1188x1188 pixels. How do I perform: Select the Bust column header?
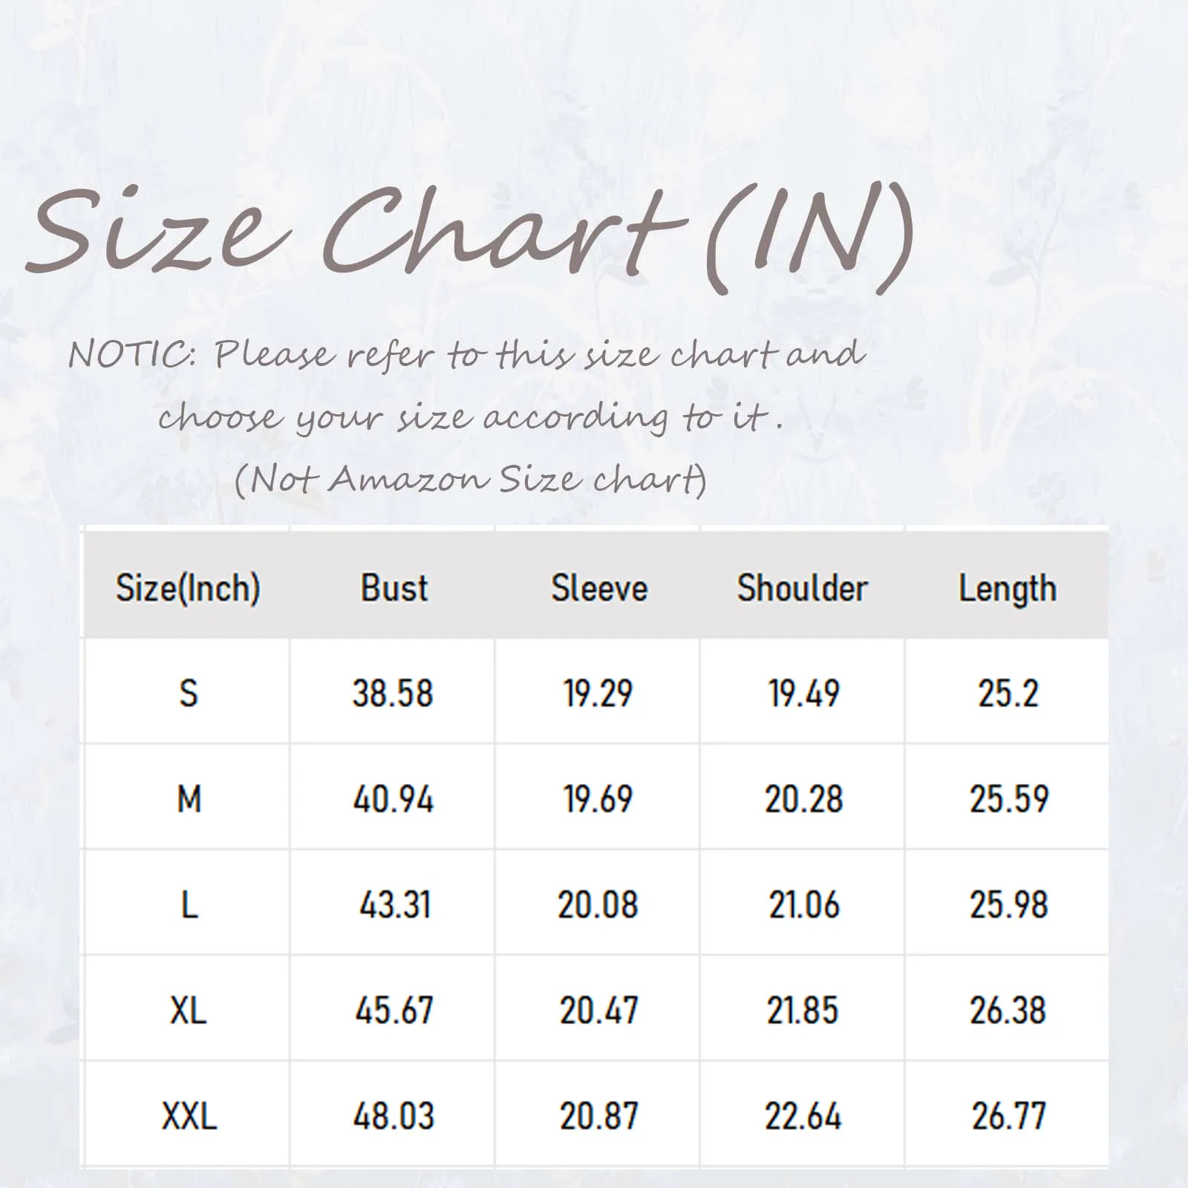(394, 588)
